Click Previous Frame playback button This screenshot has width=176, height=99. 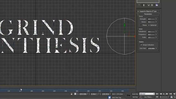[161, 94]
